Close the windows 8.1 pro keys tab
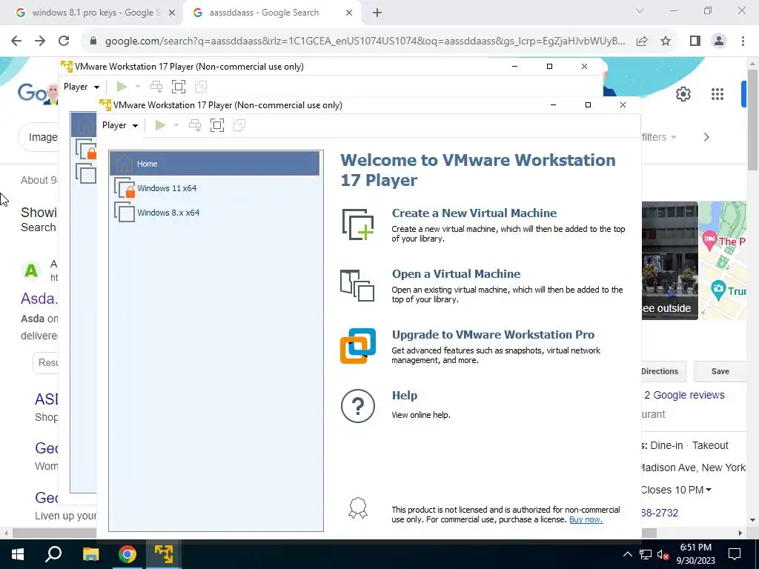The height and width of the screenshot is (569, 759). (x=172, y=13)
